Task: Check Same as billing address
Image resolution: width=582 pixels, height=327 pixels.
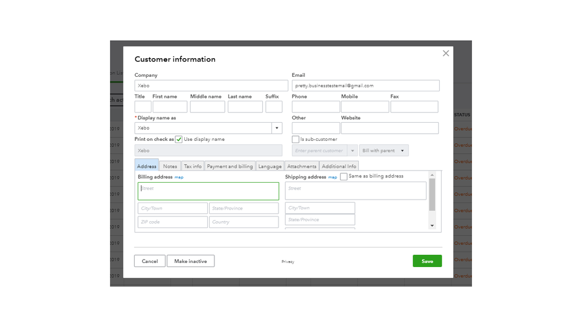Action: coord(344,176)
